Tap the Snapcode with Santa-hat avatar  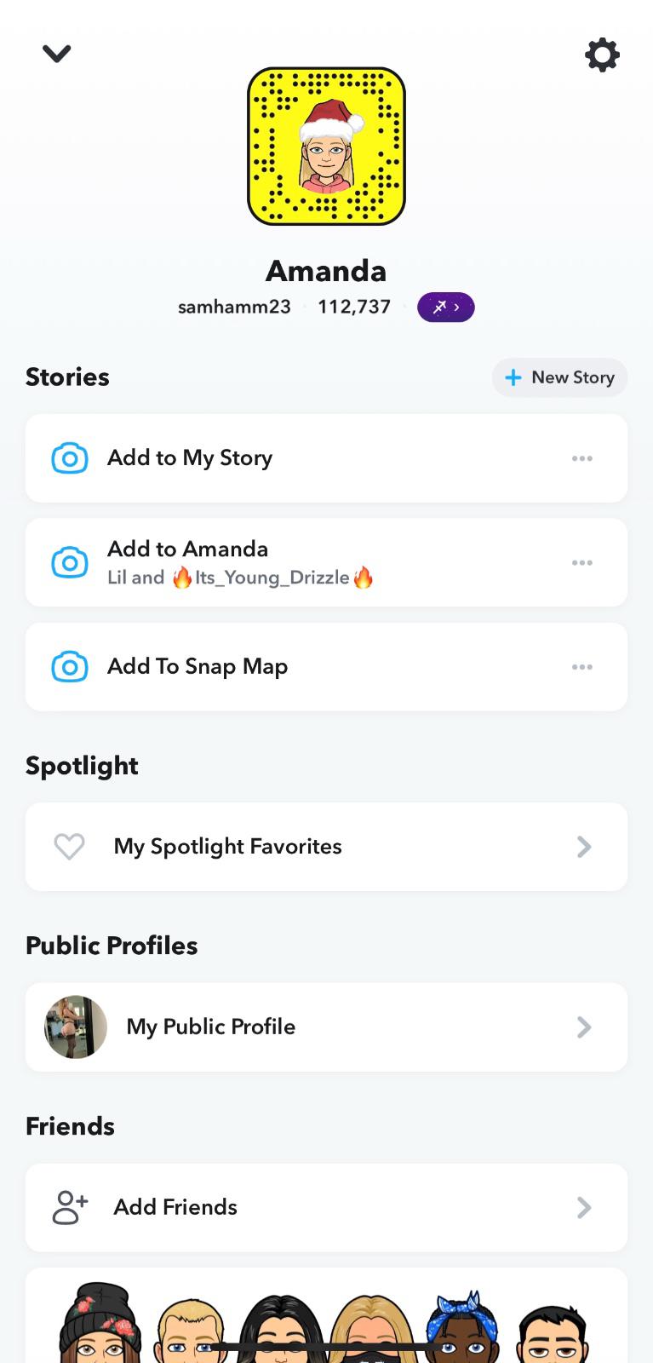tap(326, 147)
